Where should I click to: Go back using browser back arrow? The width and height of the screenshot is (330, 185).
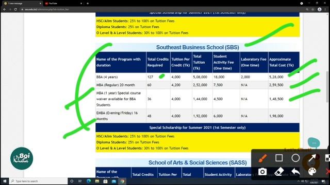tap(5, 9)
